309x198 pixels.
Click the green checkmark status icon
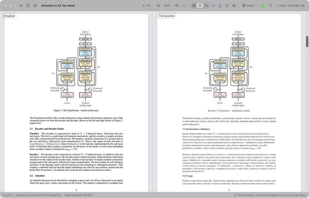pos(263,6)
